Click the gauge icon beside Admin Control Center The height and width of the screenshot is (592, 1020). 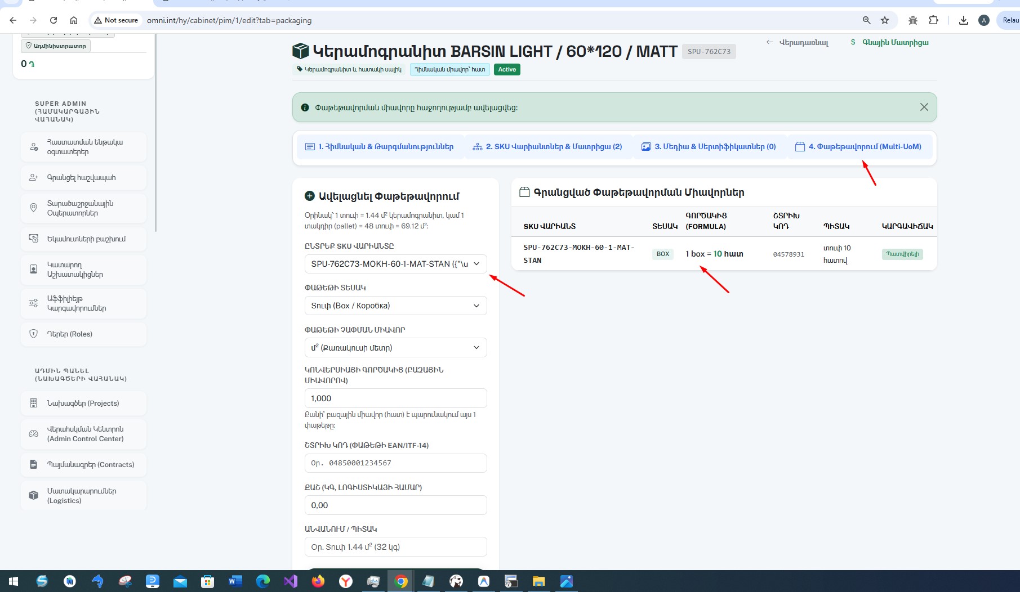click(34, 434)
